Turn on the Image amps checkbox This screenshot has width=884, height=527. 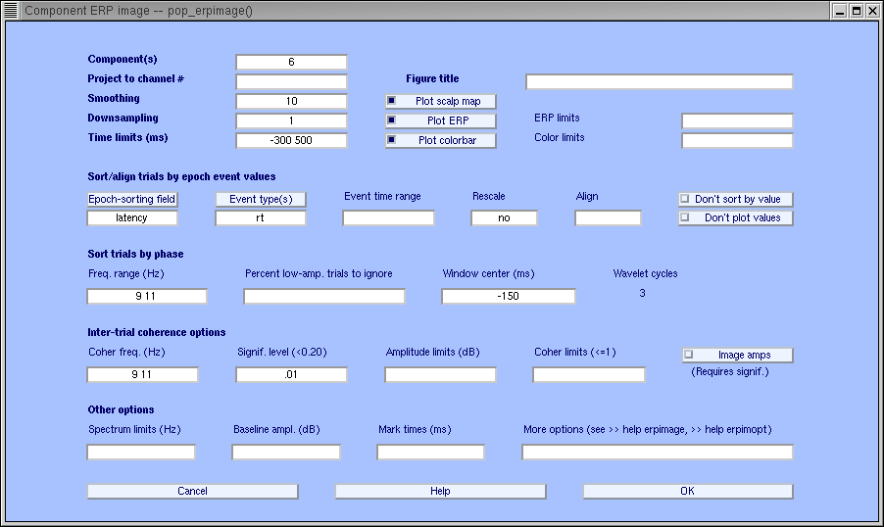point(689,355)
